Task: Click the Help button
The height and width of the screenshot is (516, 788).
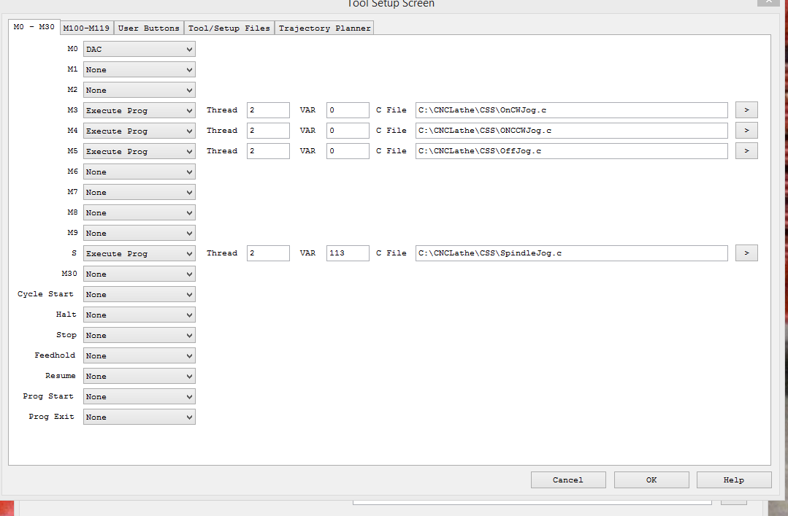Action: point(733,480)
